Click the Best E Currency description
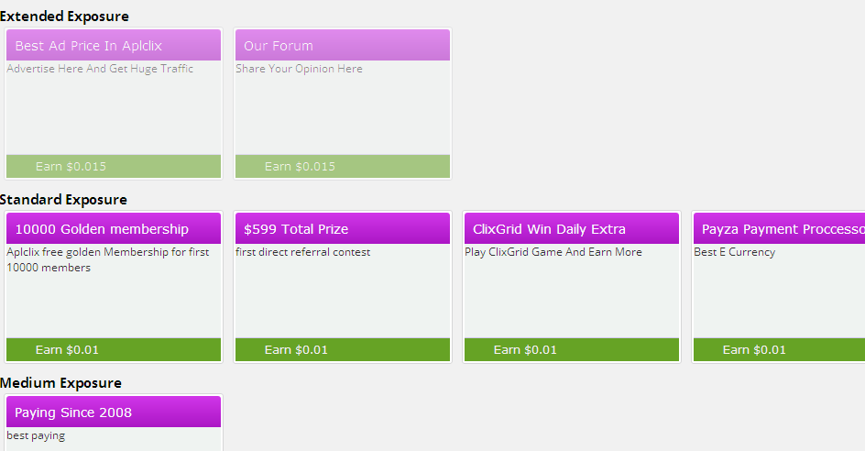865x451 pixels. (x=734, y=252)
